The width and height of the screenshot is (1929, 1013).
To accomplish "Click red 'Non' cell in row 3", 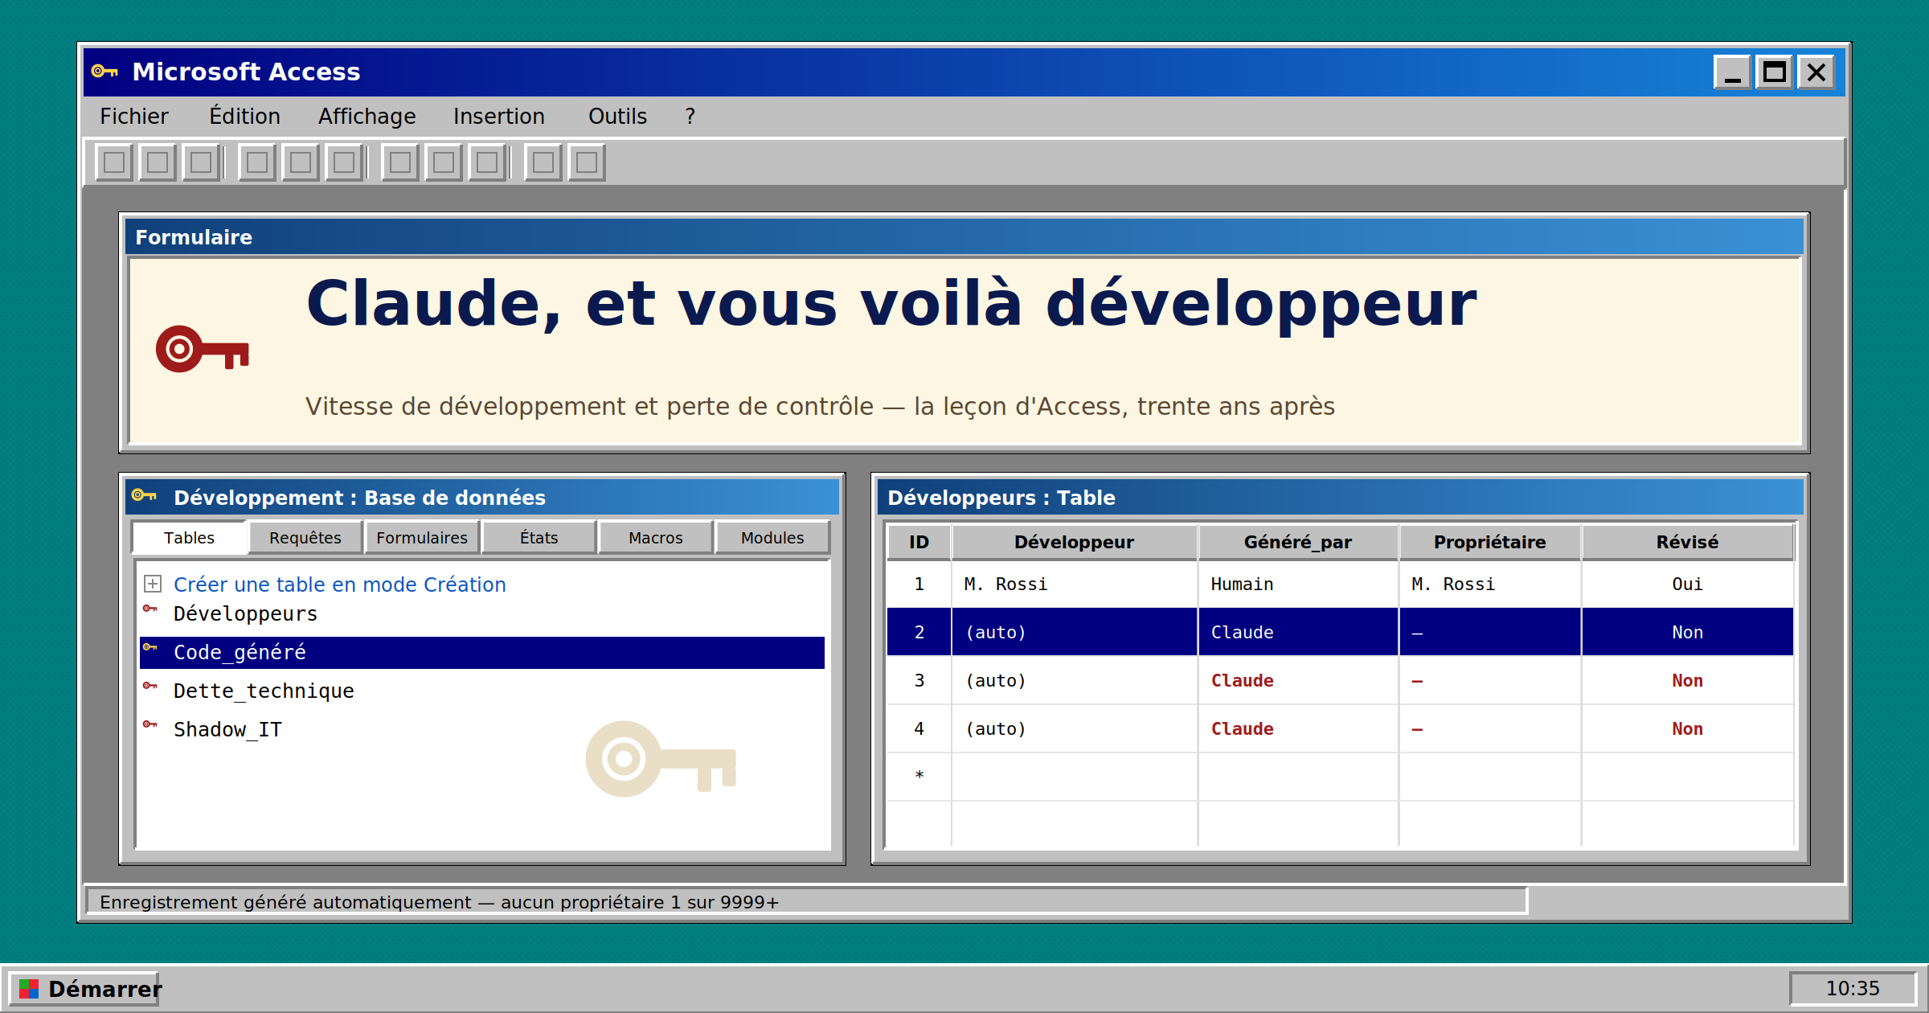I will coord(1688,681).
